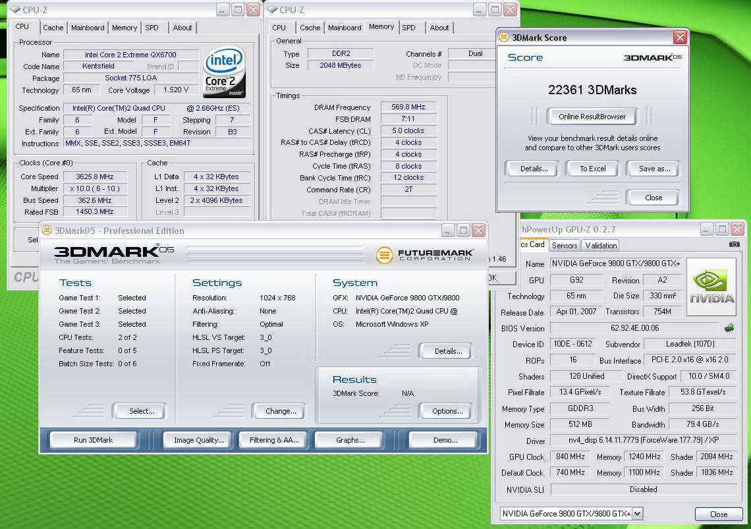Image resolution: width=751 pixels, height=529 pixels.
Task: Click the DRAM Frequency value 569.8 MHz
Action: [408, 107]
